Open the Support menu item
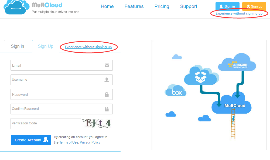 tap(189, 6)
